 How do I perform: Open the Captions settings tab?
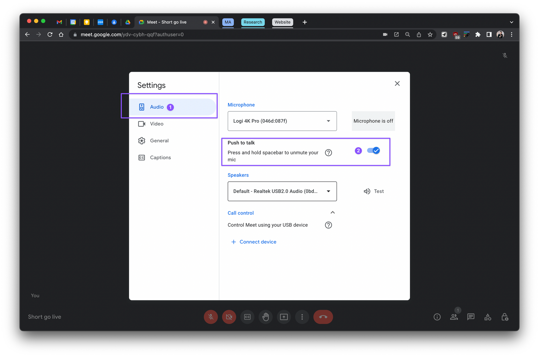point(160,157)
